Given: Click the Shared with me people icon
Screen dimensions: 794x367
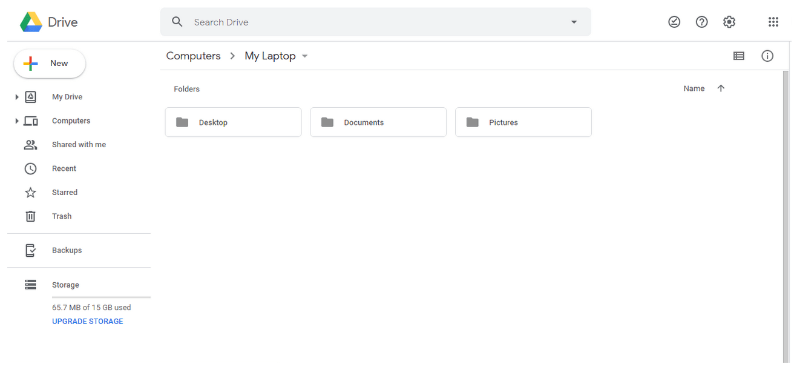Looking at the screenshot, I should [30, 145].
